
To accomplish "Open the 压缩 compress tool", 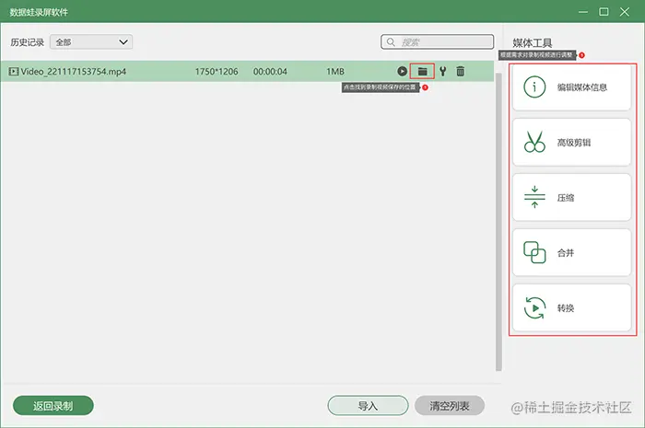I will (571, 198).
